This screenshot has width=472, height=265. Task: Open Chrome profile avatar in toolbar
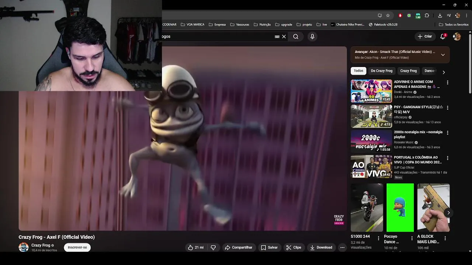458,15
